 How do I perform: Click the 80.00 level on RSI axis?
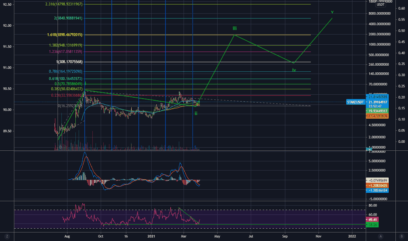pos(373,206)
